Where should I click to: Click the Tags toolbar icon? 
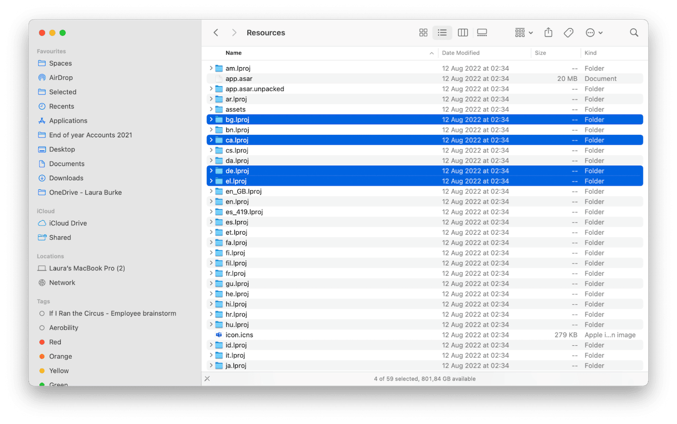click(x=568, y=33)
